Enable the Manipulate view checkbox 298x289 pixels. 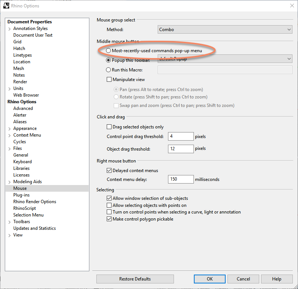pos(109,79)
